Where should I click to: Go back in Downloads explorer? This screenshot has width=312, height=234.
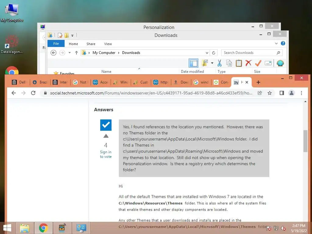pyautogui.click(x=53, y=53)
